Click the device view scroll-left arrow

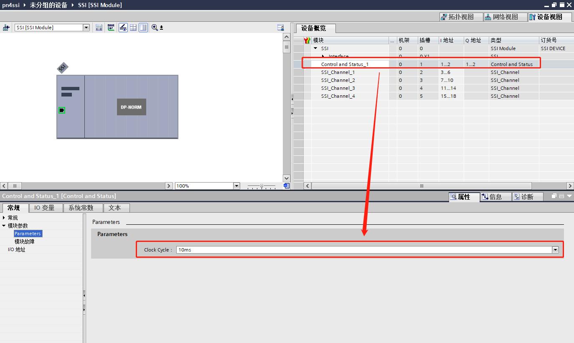pyautogui.click(x=4, y=186)
